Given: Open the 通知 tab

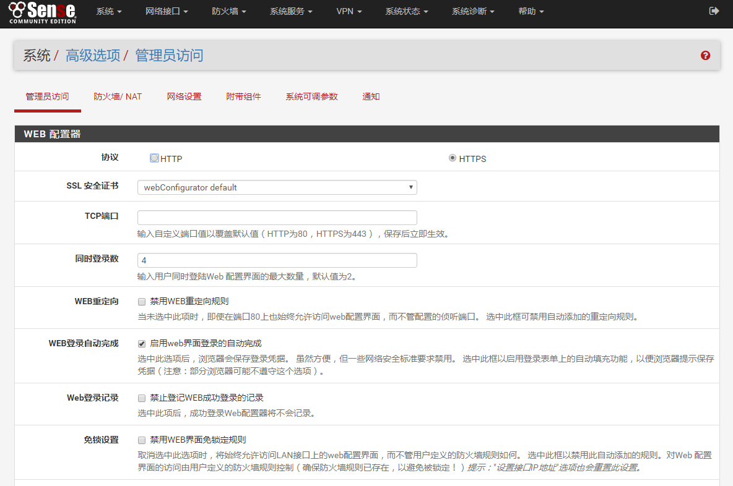Looking at the screenshot, I should coord(371,97).
